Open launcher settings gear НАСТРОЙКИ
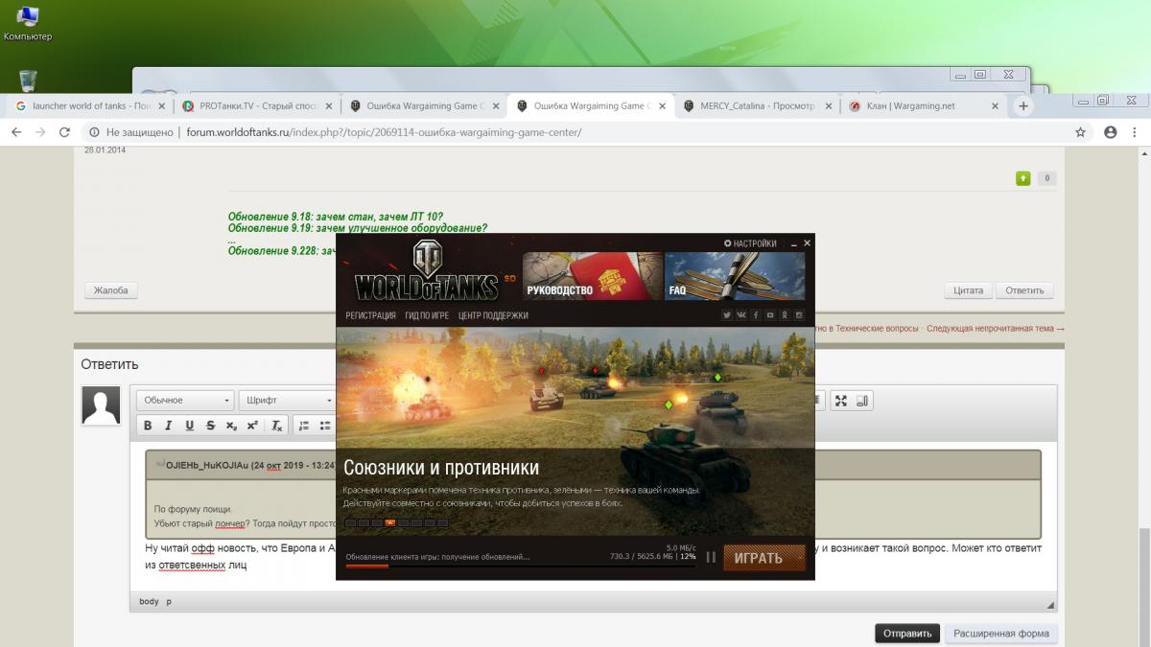 click(x=750, y=243)
